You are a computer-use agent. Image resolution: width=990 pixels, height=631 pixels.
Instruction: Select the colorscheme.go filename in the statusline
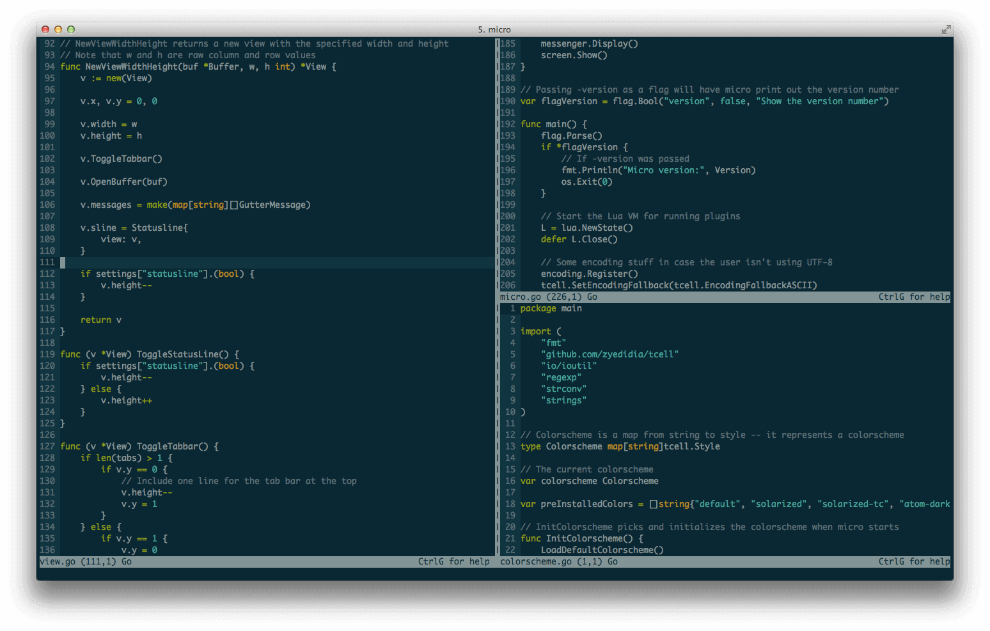535,561
